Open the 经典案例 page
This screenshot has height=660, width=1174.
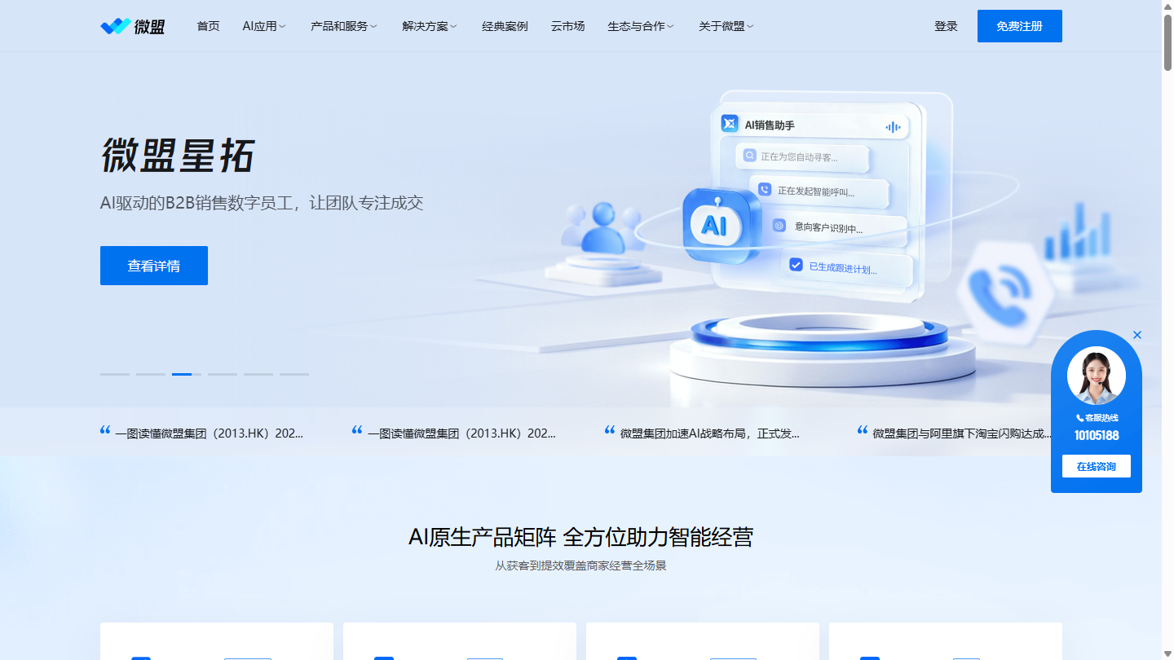click(x=505, y=26)
